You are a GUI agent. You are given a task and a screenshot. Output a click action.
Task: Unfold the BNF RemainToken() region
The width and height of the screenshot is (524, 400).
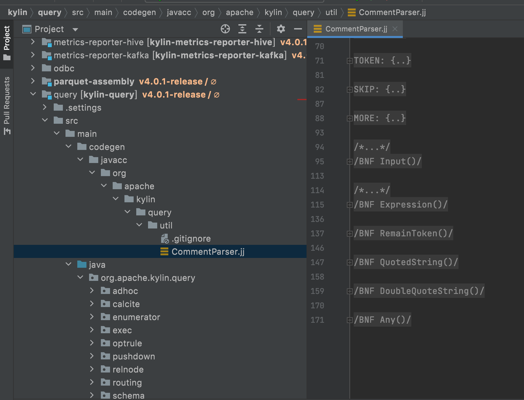[x=349, y=234]
